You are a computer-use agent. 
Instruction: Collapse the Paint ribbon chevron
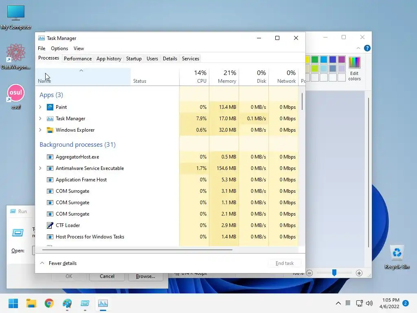click(358, 48)
